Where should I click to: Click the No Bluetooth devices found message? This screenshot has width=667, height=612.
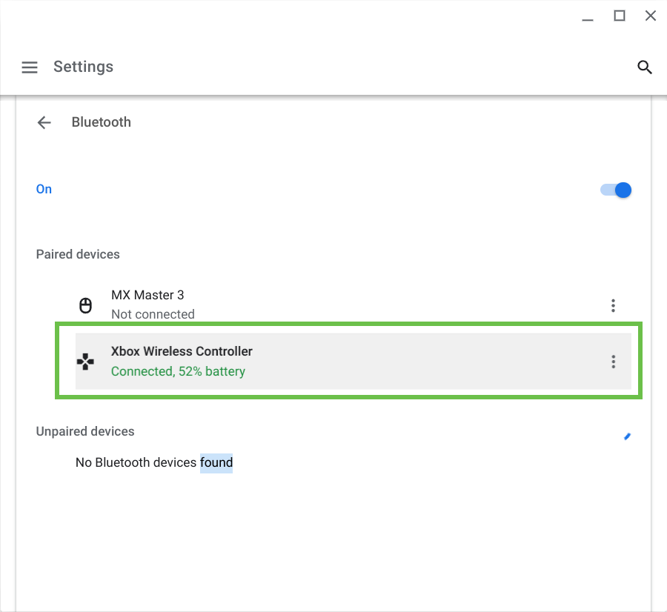pos(153,462)
